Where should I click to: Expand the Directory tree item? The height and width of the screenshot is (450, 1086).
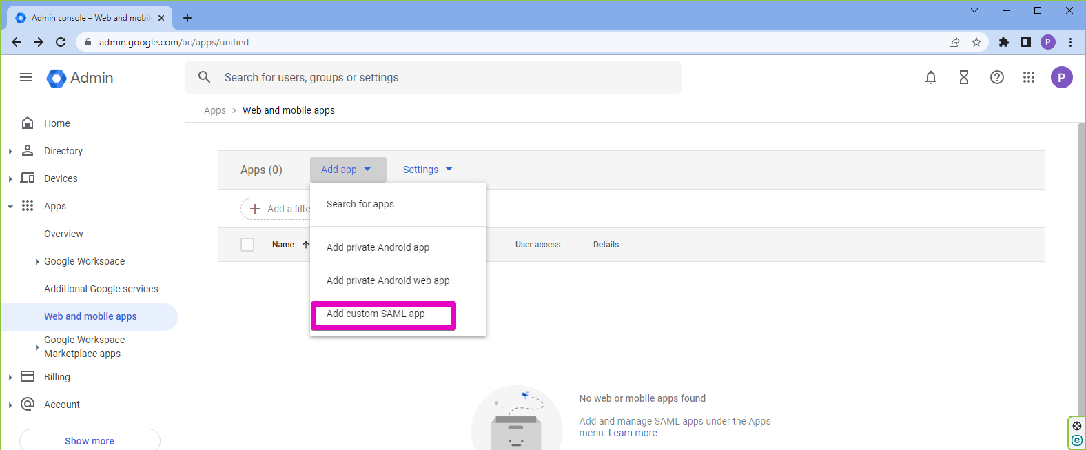tap(10, 151)
